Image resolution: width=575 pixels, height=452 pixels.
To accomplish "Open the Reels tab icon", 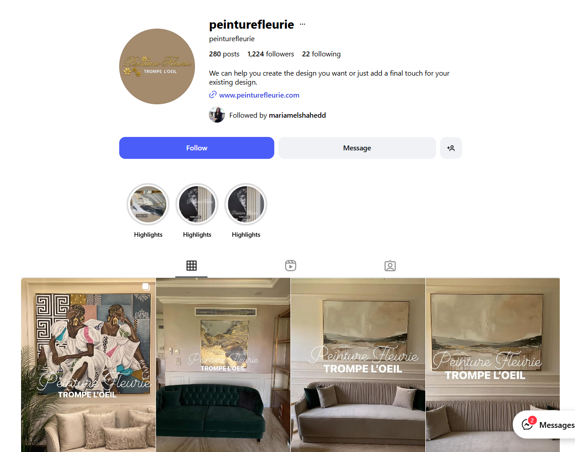I will pos(290,265).
